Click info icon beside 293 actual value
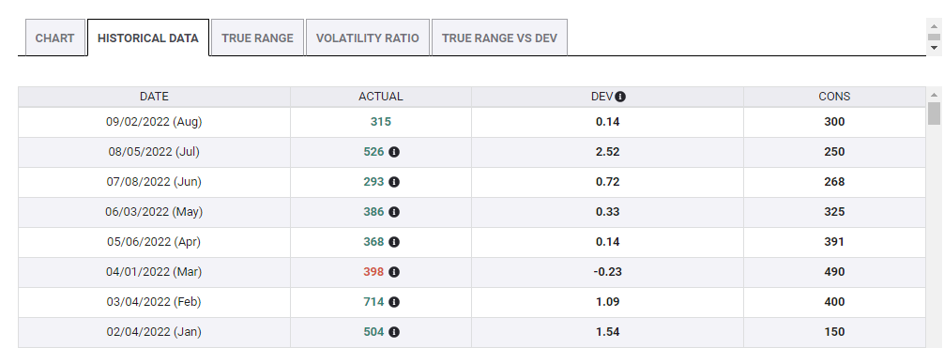 (394, 182)
